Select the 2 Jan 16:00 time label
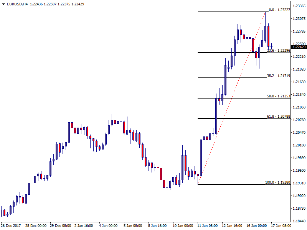Viewport: 307px width, 230px height. [83, 226]
